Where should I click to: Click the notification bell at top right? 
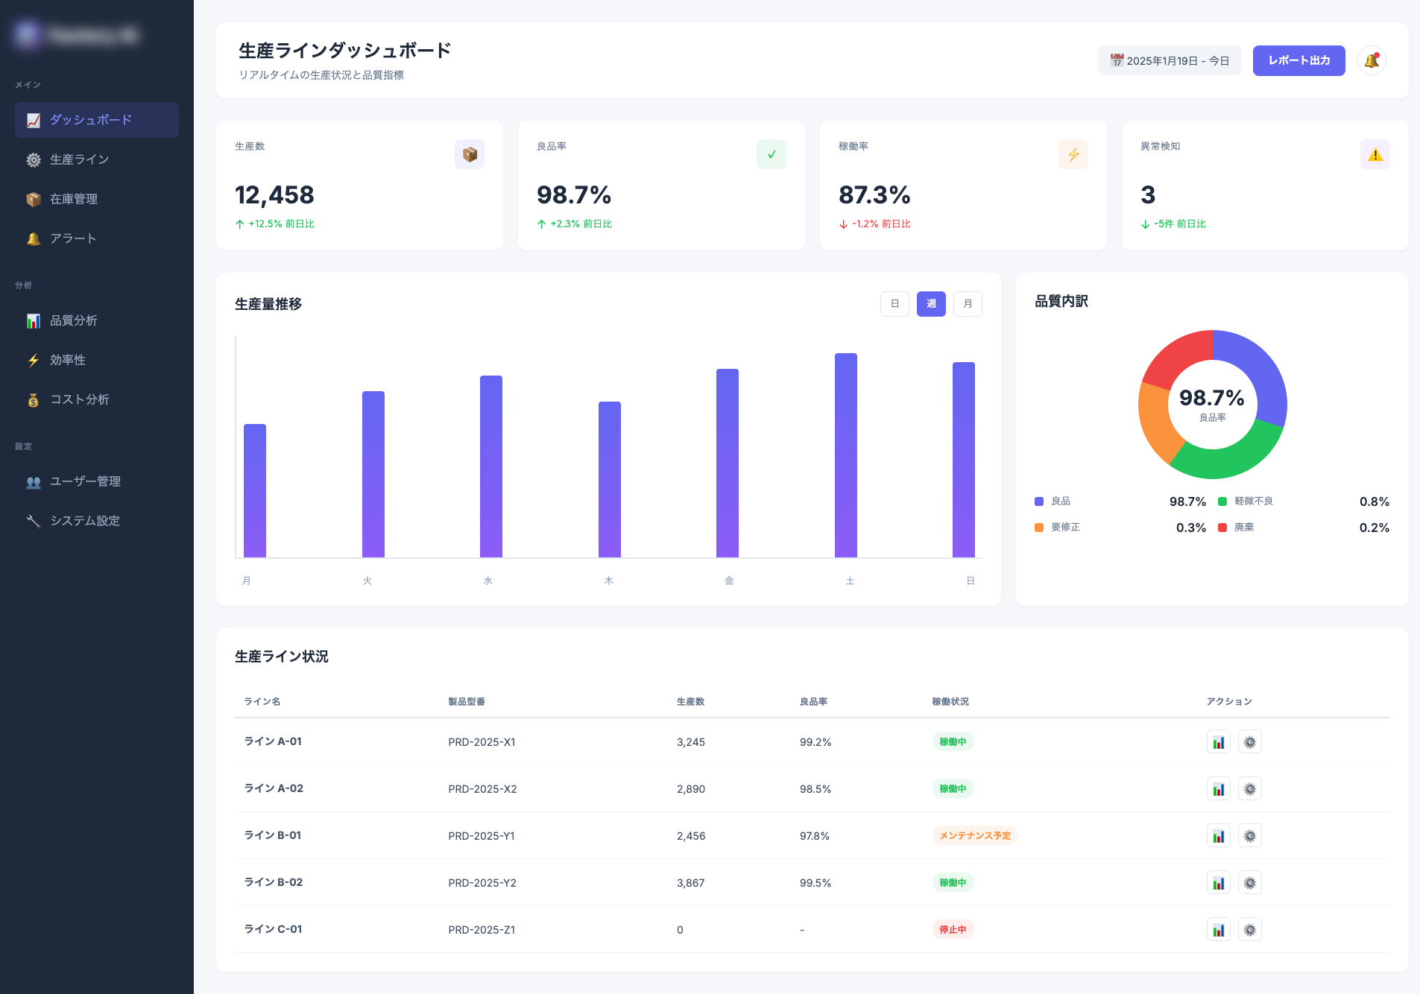(x=1372, y=60)
